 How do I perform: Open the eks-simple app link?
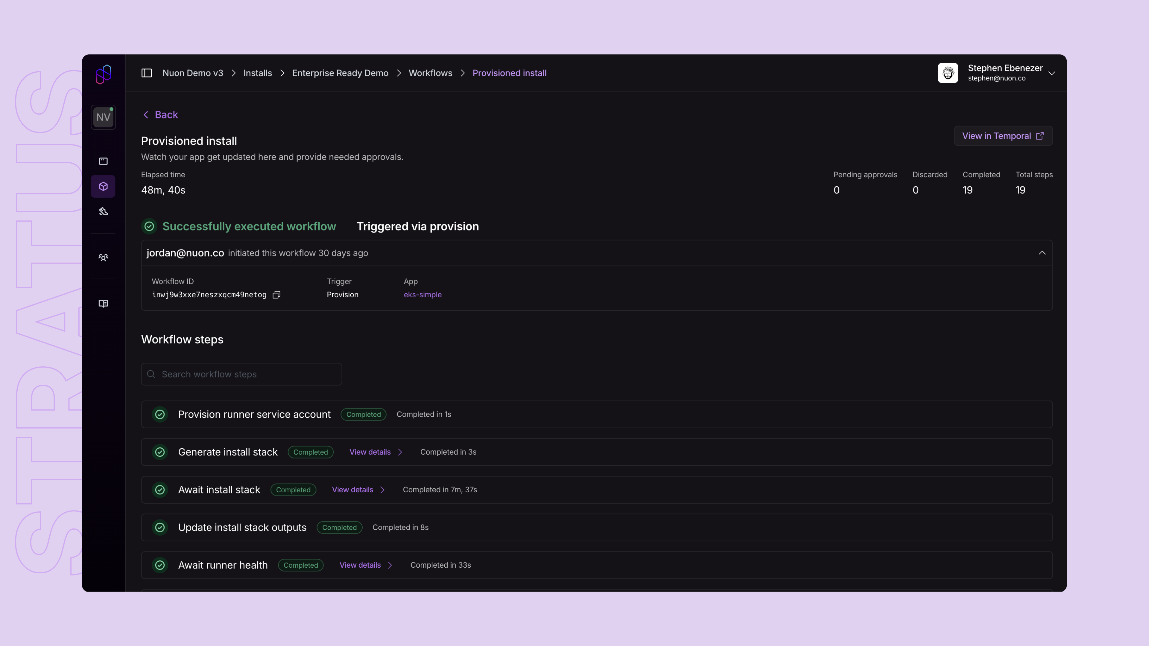coord(422,295)
